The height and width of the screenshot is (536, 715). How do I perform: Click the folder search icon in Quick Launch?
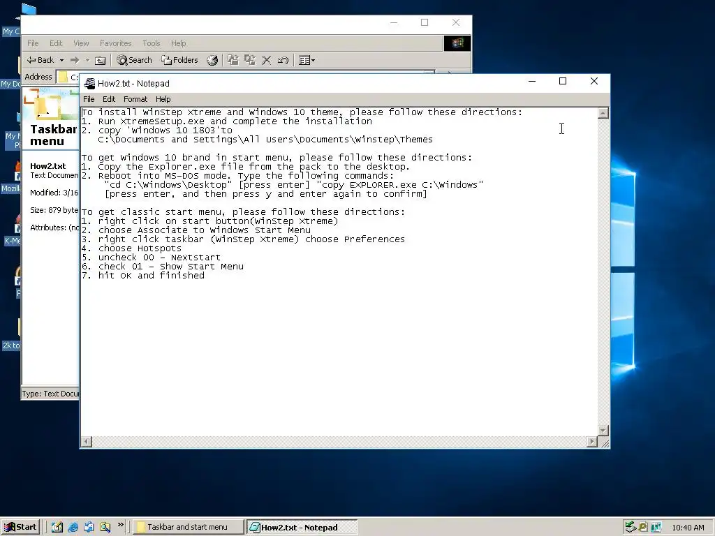pyautogui.click(x=105, y=528)
